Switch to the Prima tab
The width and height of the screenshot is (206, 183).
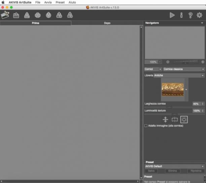pos(36,23)
